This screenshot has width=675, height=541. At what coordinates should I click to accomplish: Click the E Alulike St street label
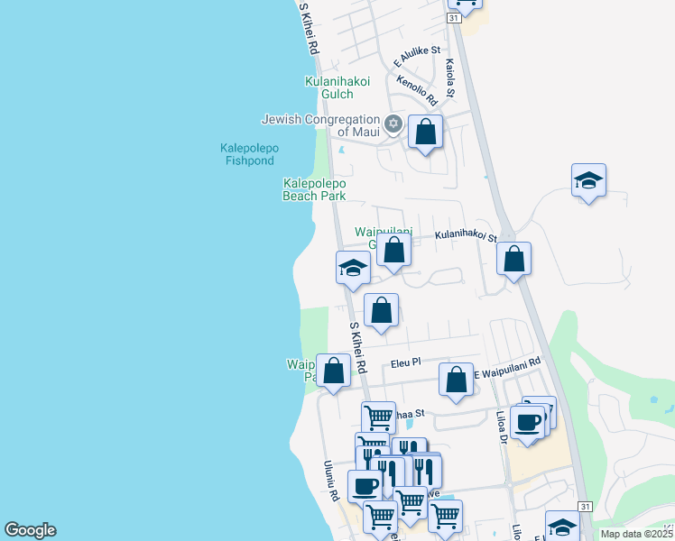pyautogui.click(x=417, y=56)
